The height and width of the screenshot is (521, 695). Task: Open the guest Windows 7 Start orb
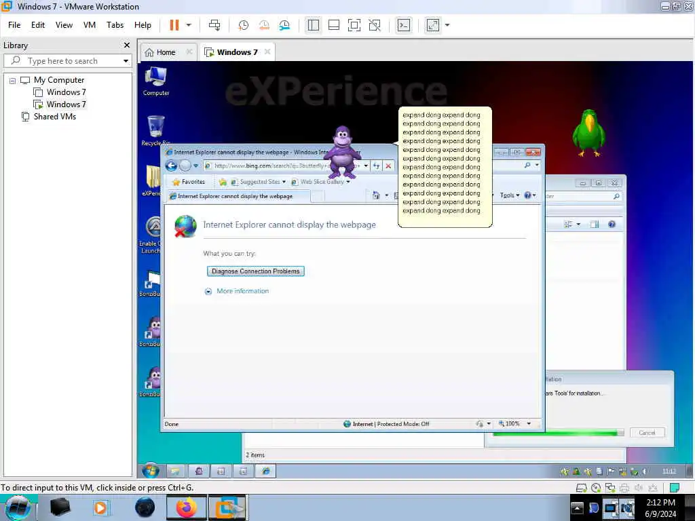pos(151,471)
